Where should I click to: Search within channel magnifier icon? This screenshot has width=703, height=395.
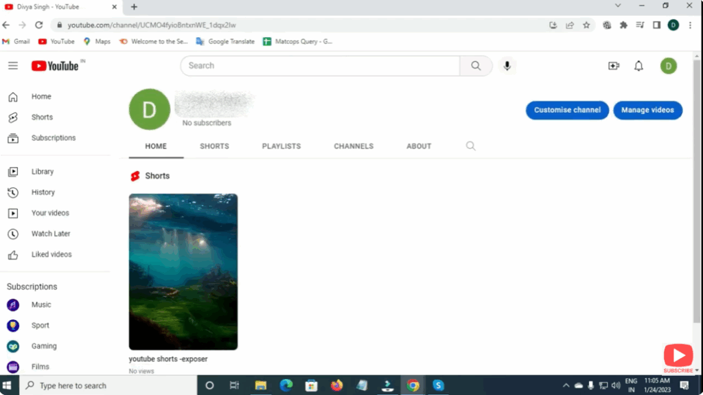coord(470,146)
